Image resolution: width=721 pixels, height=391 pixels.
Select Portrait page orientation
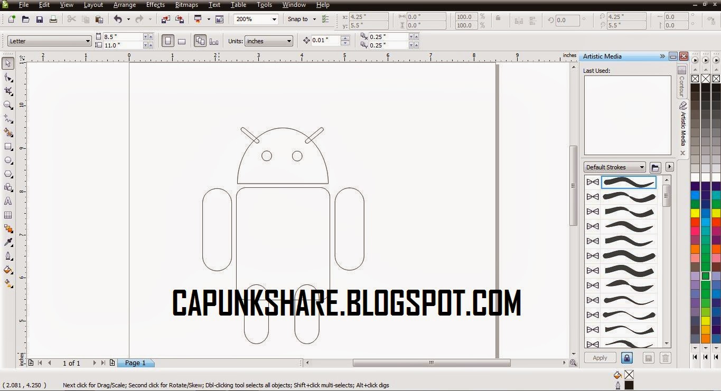(168, 41)
